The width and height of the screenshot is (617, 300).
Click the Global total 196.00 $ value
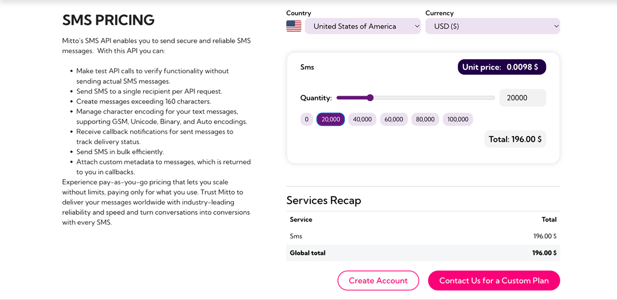coord(544,253)
